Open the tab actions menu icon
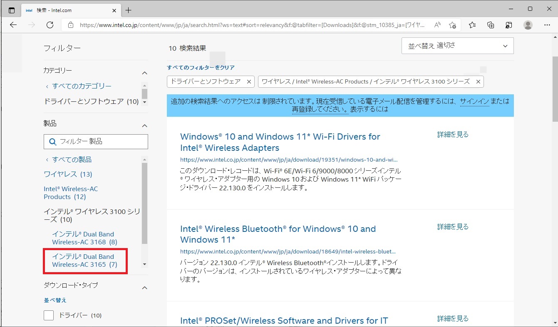Viewport: 558px width, 327px height. pyautogui.click(x=12, y=10)
